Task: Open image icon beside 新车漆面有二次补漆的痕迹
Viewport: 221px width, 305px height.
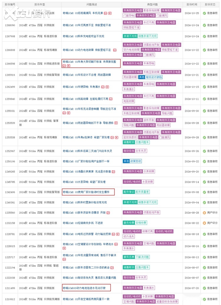Action: pos(112,268)
